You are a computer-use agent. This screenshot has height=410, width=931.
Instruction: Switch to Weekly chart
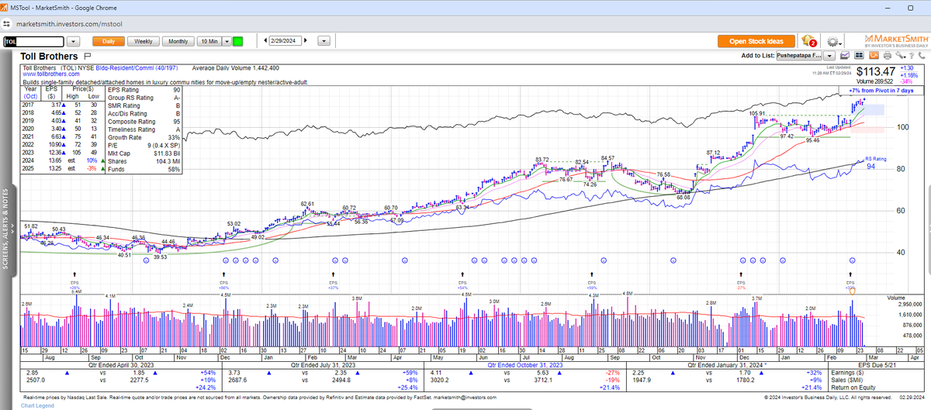pyautogui.click(x=144, y=41)
